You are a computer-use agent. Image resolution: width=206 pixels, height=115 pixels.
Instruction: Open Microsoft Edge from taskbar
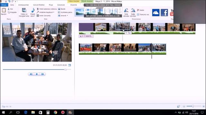coord(26,112)
